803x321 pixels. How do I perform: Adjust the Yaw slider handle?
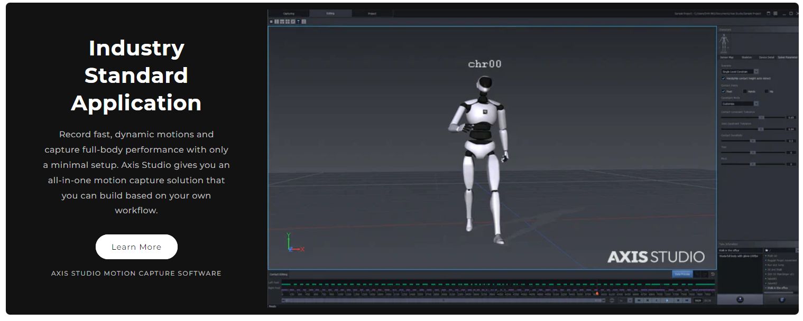[753, 152]
